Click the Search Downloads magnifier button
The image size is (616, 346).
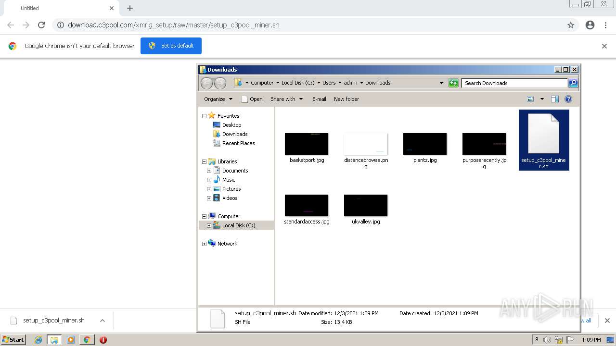coord(573,83)
